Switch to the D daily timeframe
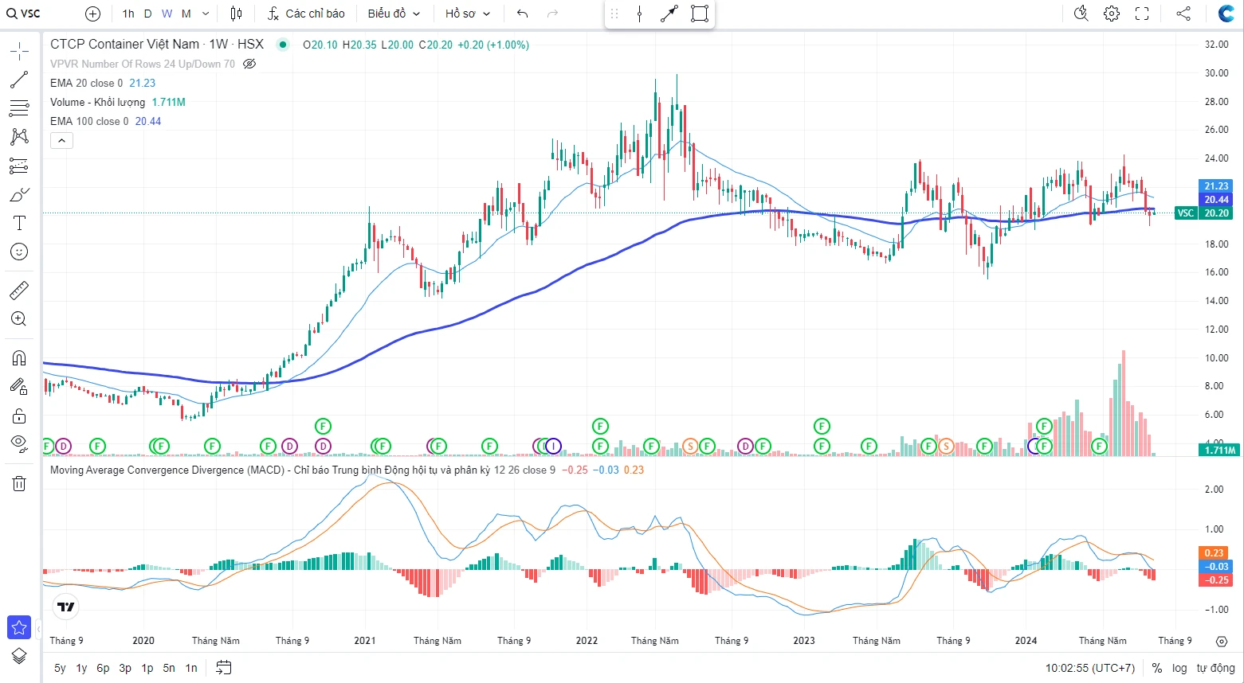Image resolution: width=1244 pixels, height=683 pixels. coord(147,14)
